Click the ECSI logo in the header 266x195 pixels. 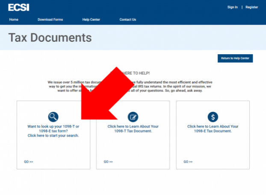19,7
